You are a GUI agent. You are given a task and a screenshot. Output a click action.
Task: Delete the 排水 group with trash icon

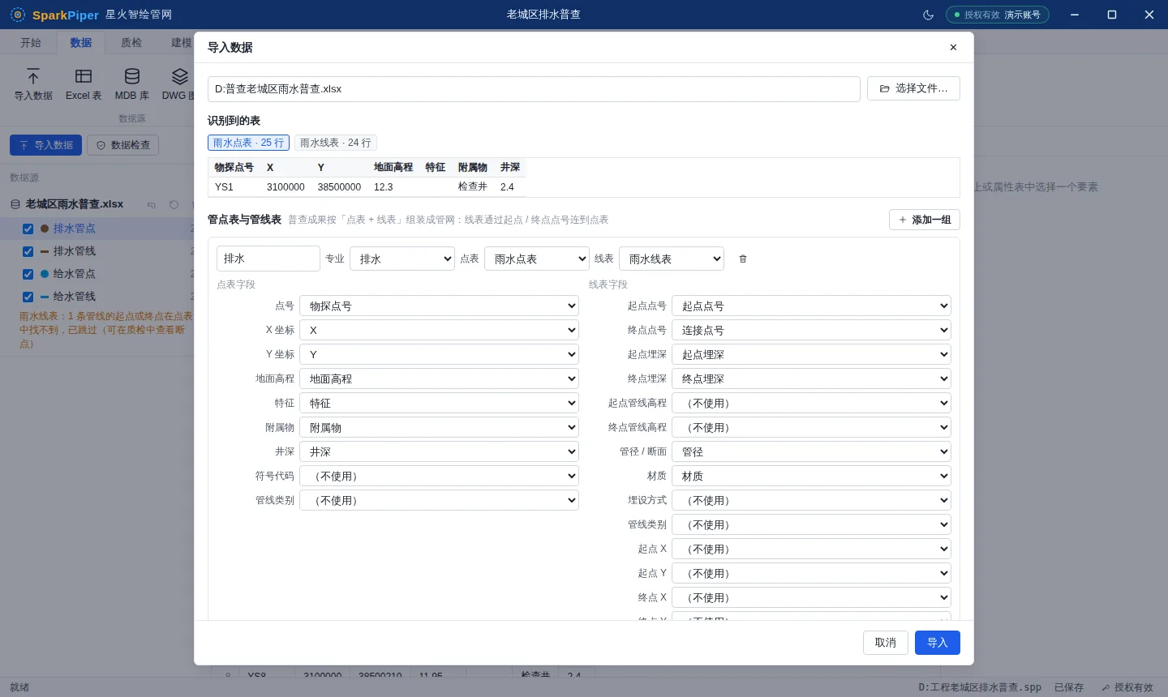tap(743, 259)
